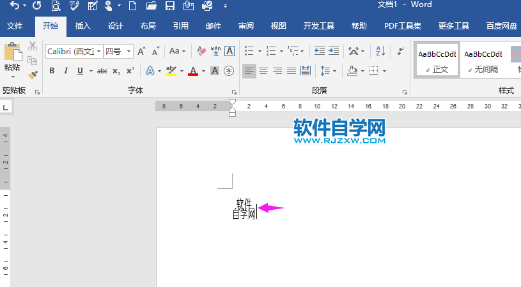Click the Redo/Repeat arrow icon
The width and height of the screenshot is (521, 287).
tap(37, 5)
